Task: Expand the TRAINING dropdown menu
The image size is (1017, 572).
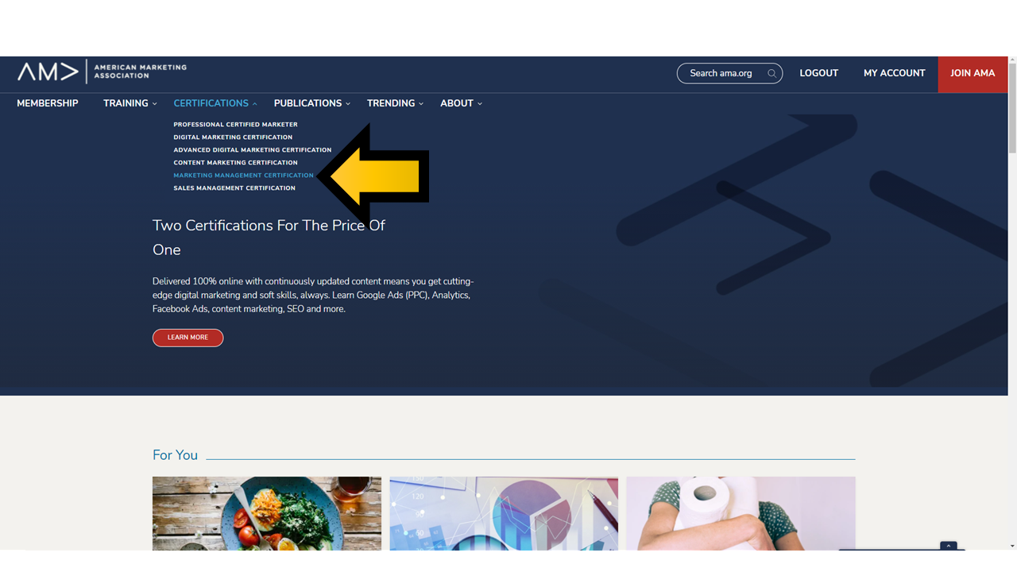Action: [x=130, y=103]
